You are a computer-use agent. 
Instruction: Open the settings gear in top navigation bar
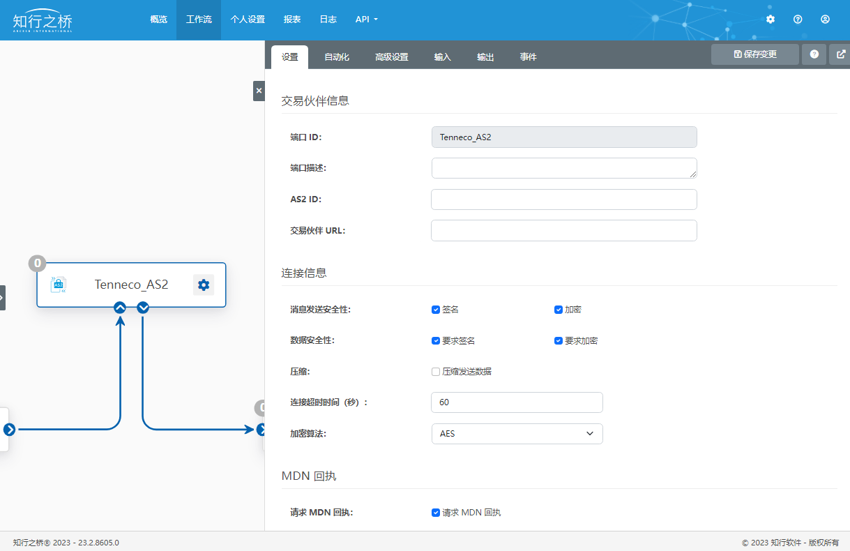click(x=771, y=20)
